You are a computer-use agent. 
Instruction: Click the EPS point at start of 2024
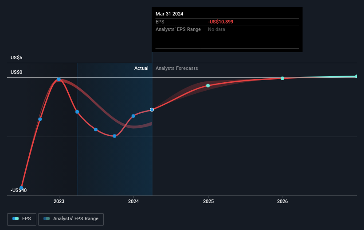(x=133, y=116)
